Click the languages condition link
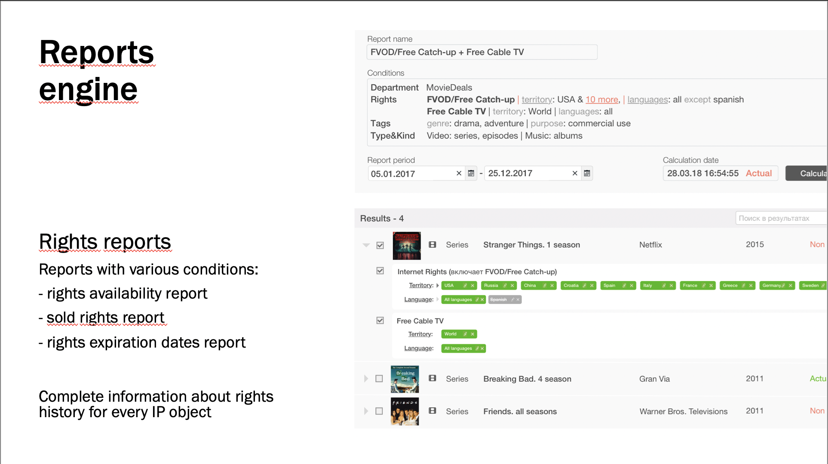Viewport: 828px width, 464px height. coord(647,100)
